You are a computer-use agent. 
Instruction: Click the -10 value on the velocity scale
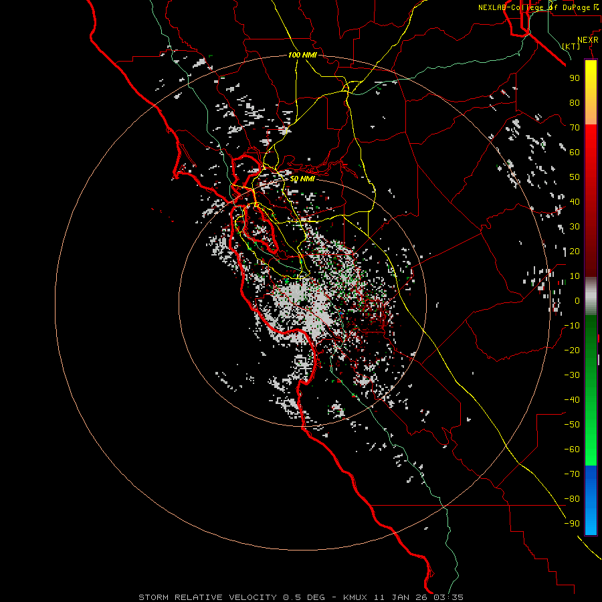572,326
